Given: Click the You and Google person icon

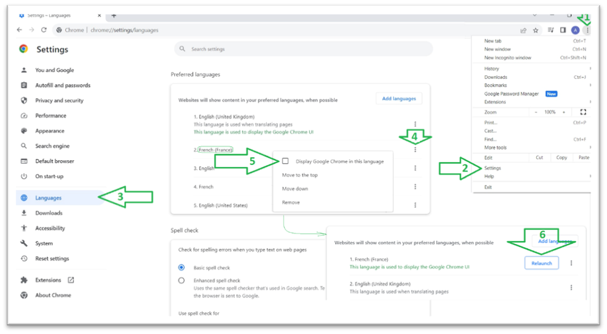Looking at the screenshot, I should tap(24, 70).
